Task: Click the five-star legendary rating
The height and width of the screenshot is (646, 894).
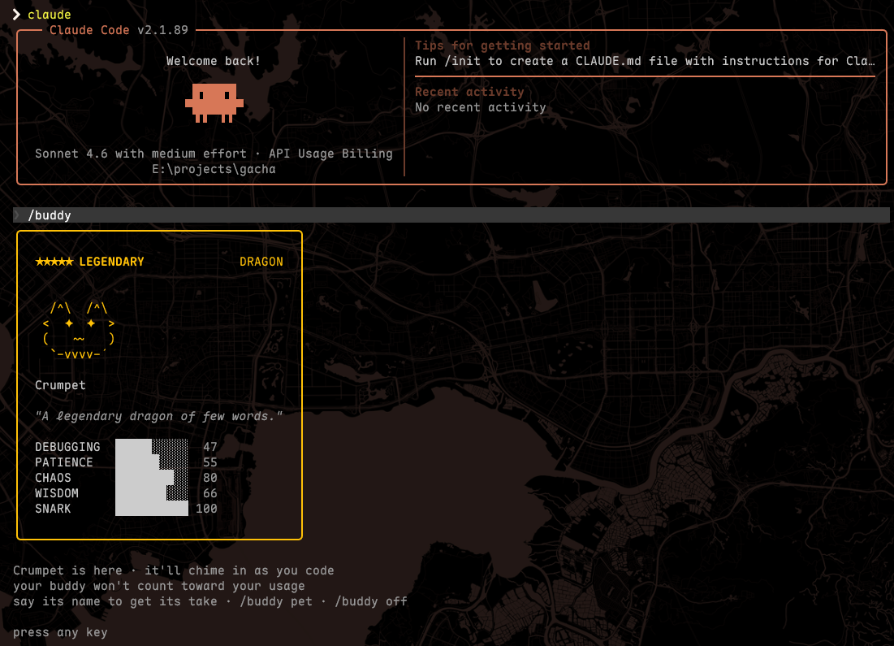Action: (54, 262)
